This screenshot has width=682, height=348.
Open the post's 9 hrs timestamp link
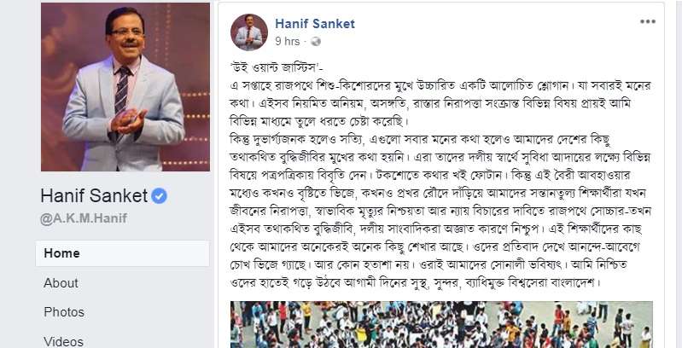288,41
